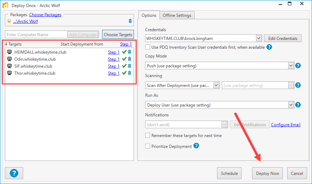The image size is (312, 184).
Task: Click Step 1 link for HEIMDALL.whiskeytime.club
Action: click(x=114, y=52)
